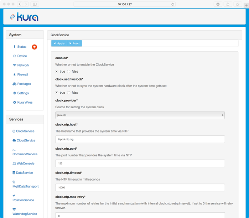Click the browser share button
The width and height of the screenshot is (249, 218).
click(x=228, y=4)
